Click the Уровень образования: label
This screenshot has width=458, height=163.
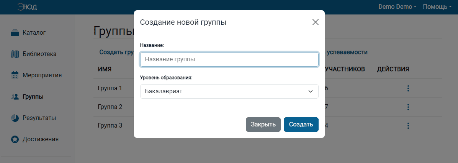167,78
